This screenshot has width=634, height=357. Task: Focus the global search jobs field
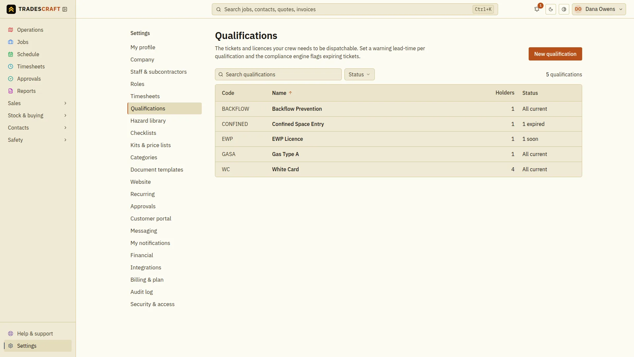[x=355, y=9]
